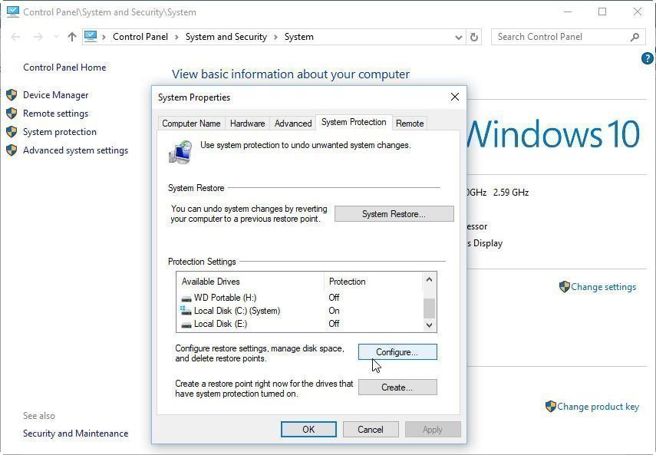
Task: Switch to Computer Name tab
Action: coord(191,124)
